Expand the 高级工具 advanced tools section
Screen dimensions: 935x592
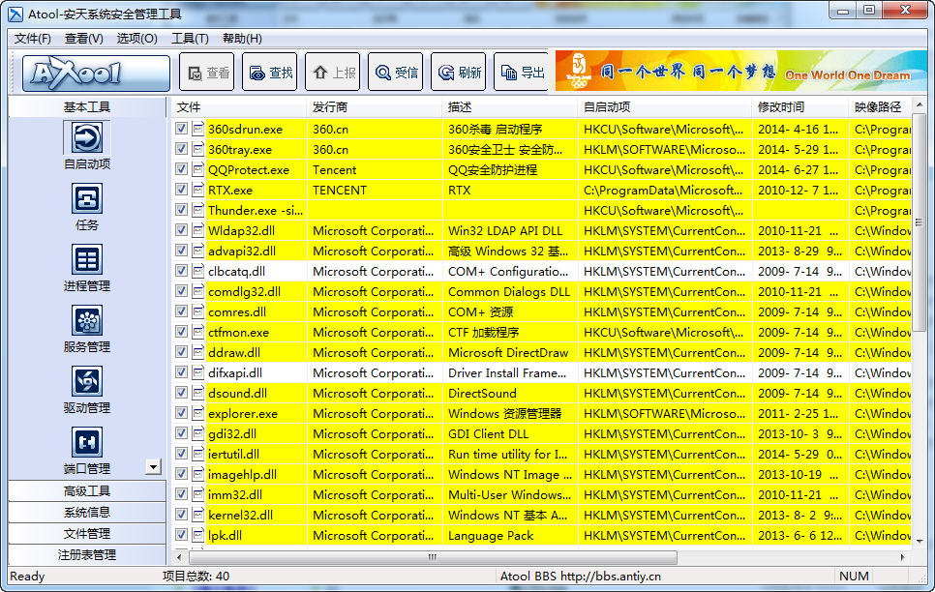(x=87, y=491)
